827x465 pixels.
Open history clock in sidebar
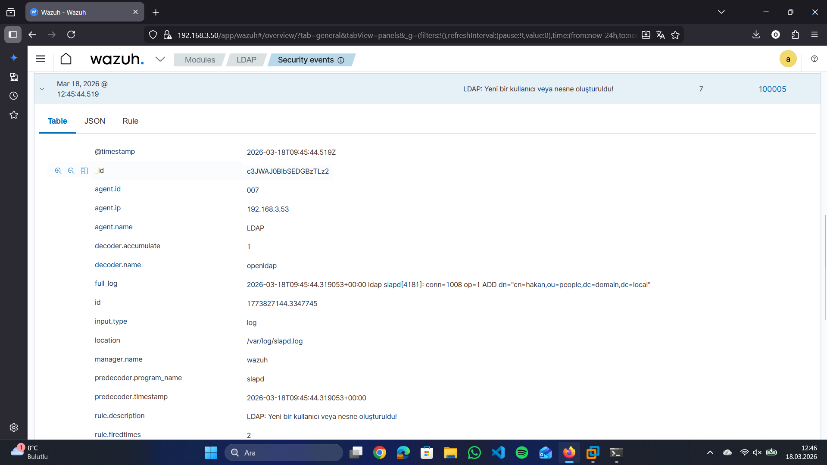(14, 96)
